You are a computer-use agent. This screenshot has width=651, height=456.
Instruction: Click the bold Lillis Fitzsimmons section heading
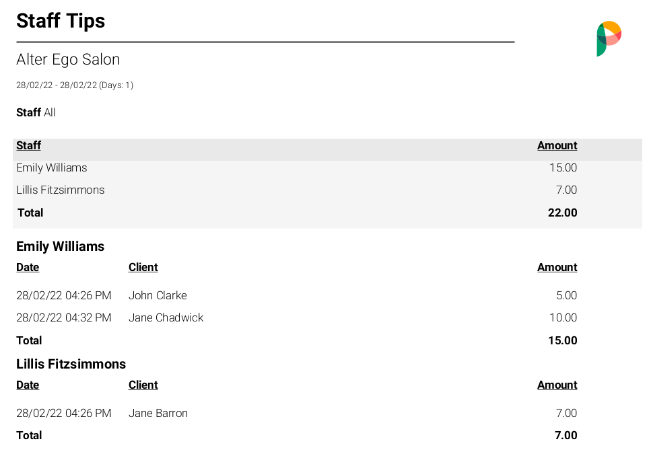click(71, 364)
